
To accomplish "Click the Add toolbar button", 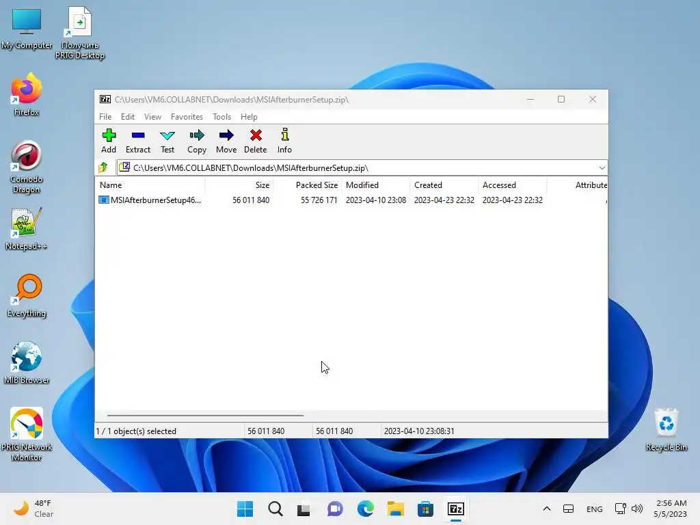I will (109, 141).
